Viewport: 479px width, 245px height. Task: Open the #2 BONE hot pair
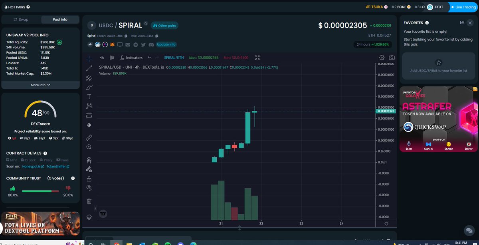coord(401,7)
